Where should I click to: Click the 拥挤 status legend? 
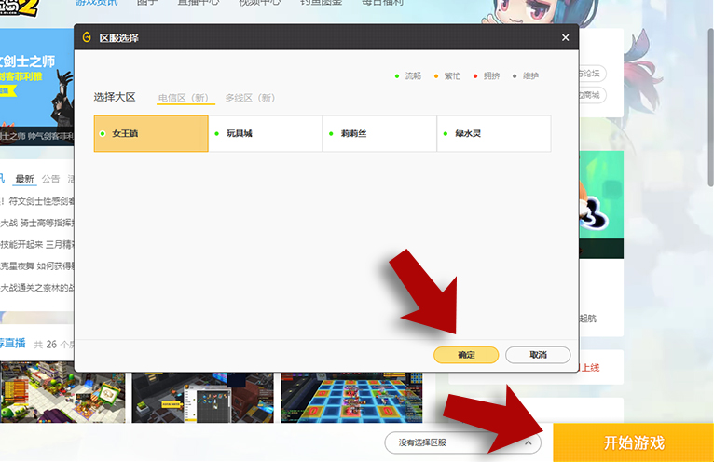487,76
